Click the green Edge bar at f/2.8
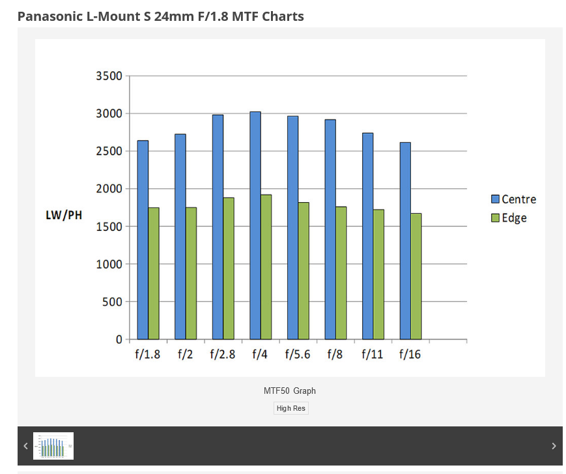 coord(229,269)
